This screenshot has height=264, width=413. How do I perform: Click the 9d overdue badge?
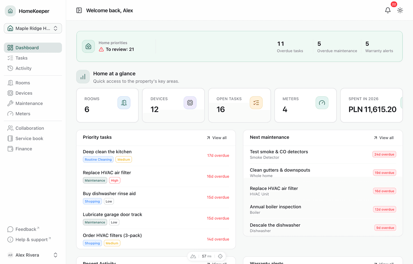(385, 228)
